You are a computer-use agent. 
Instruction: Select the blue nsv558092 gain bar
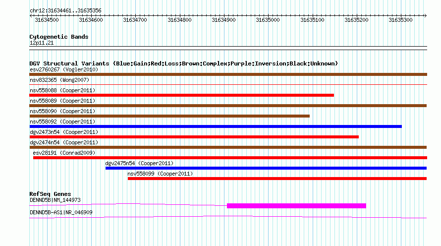[x=216, y=126]
